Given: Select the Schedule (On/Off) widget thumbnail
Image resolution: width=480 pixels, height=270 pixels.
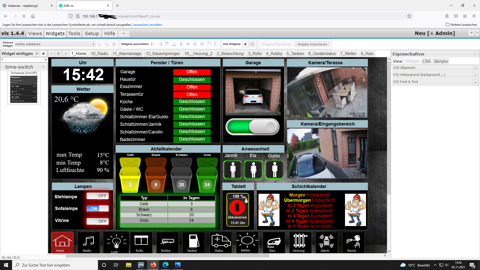Looking at the screenshot, I should click(24, 89).
